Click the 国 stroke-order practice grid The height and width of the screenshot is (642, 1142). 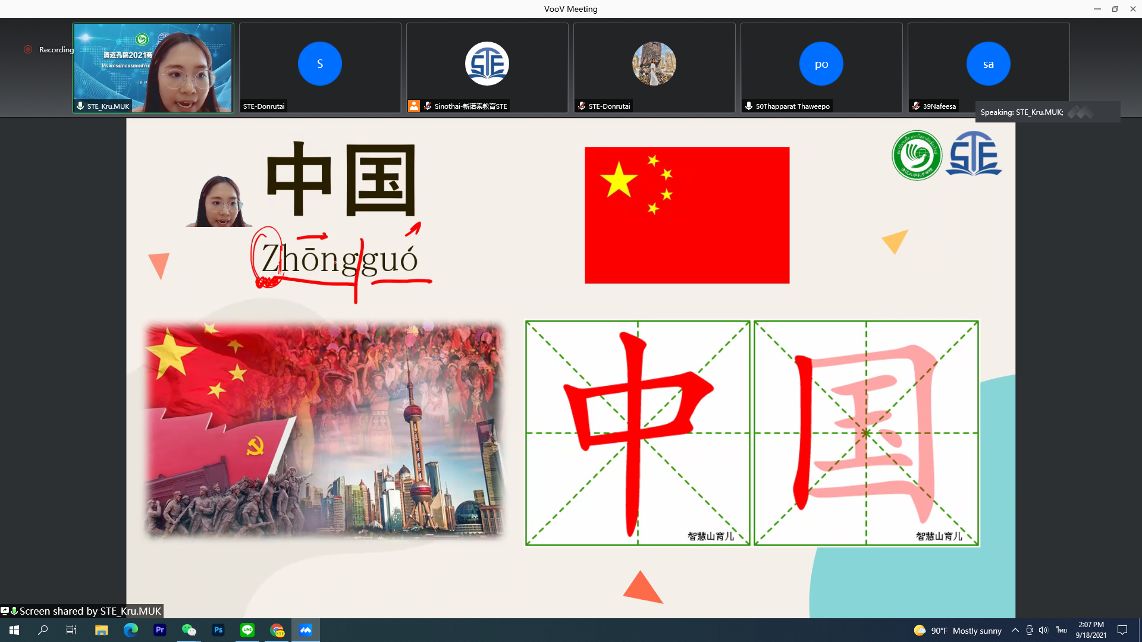(x=866, y=433)
